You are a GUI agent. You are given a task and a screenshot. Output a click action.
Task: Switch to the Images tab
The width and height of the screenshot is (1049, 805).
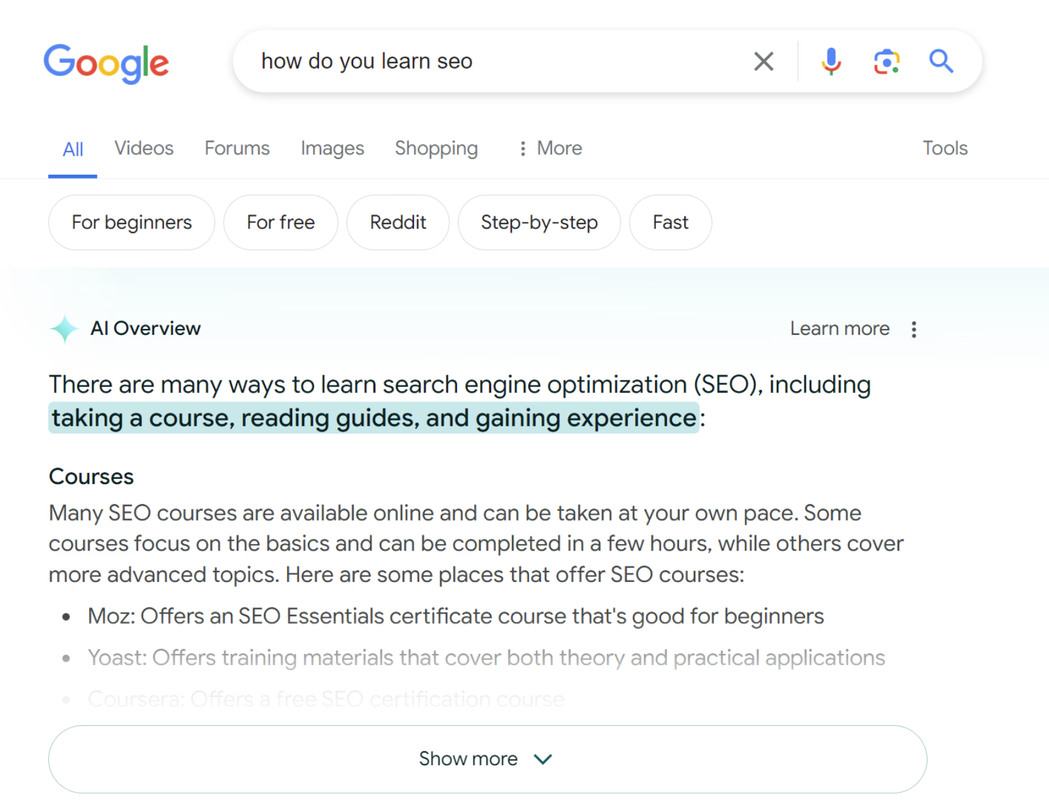pyautogui.click(x=332, y=148)
